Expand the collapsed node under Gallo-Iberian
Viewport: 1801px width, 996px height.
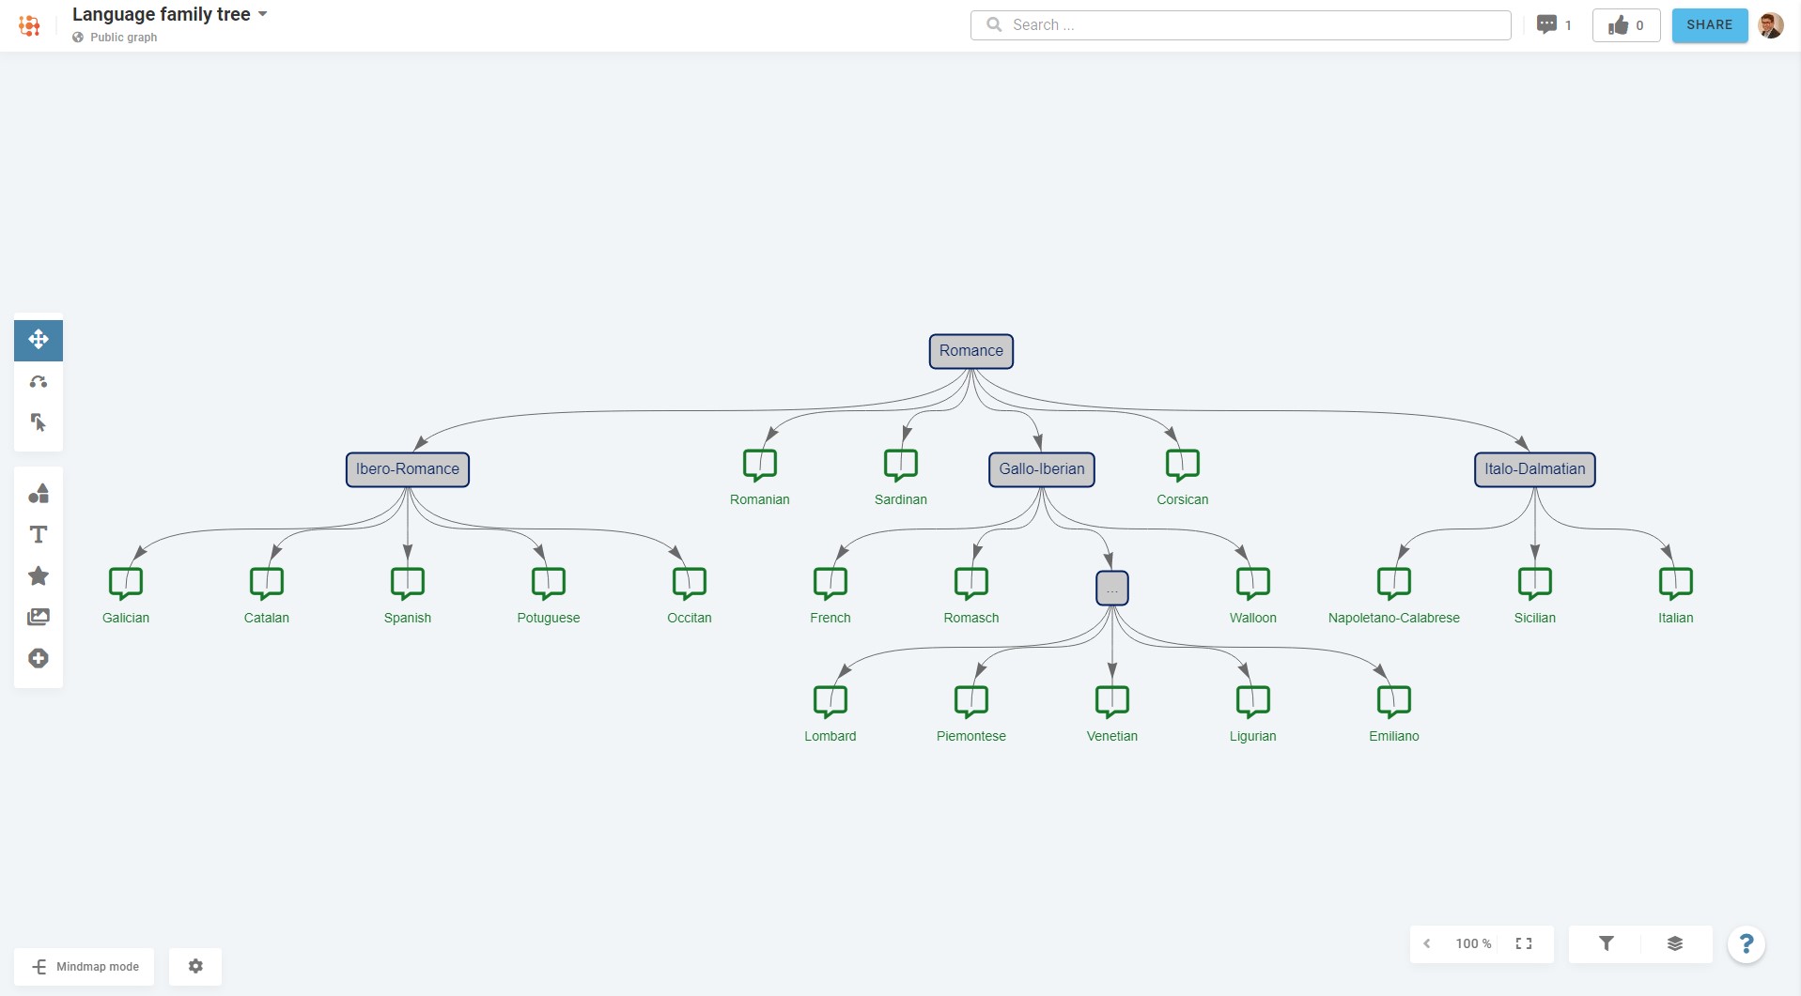(x=1111, y=587)
